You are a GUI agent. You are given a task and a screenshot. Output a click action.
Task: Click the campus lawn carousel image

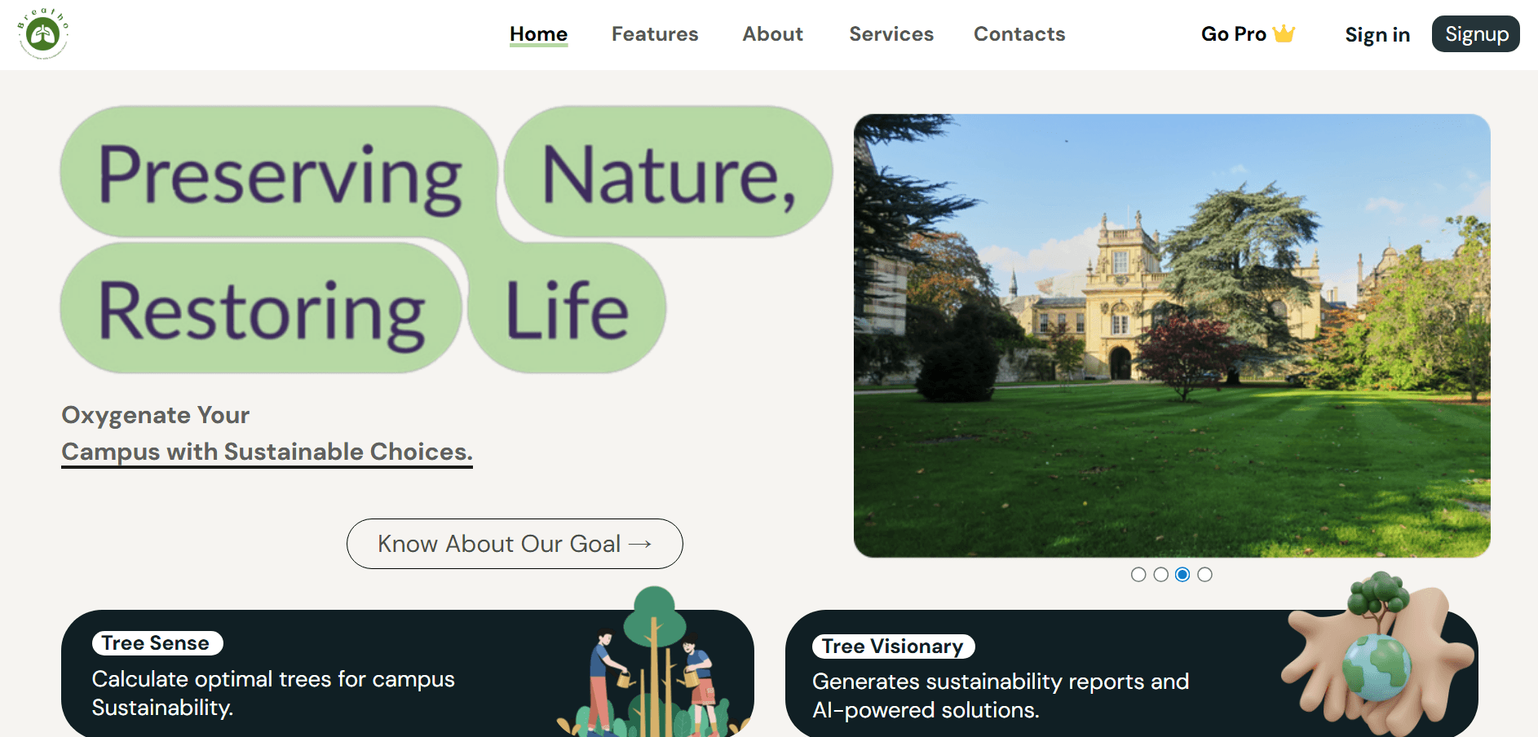coord(1171,336)
